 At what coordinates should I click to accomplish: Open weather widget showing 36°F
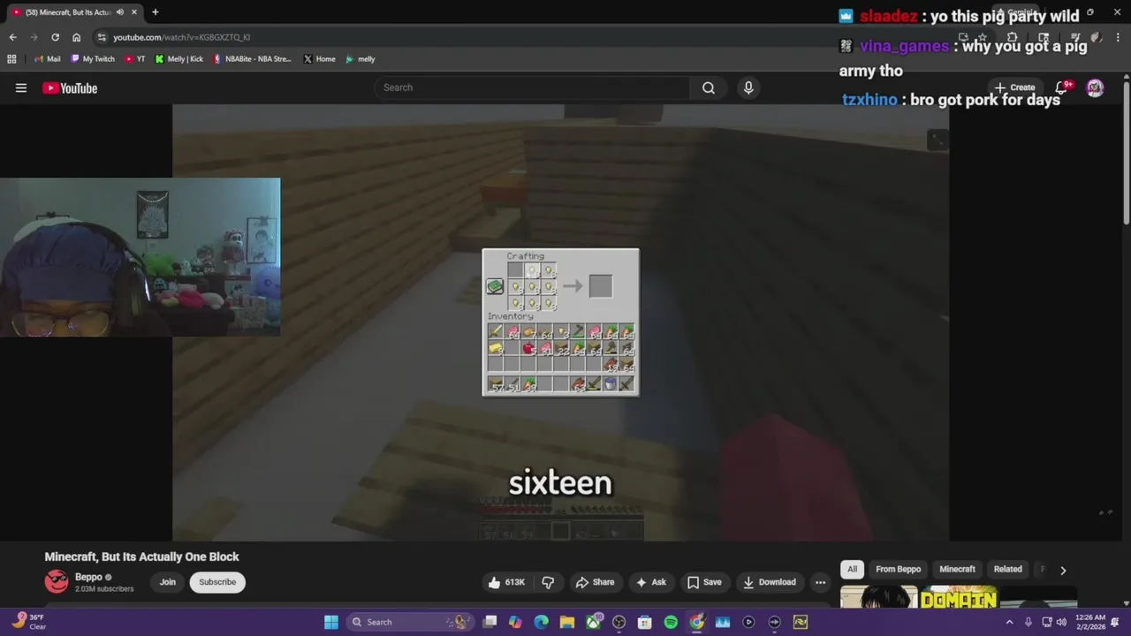tap(27, 622)
